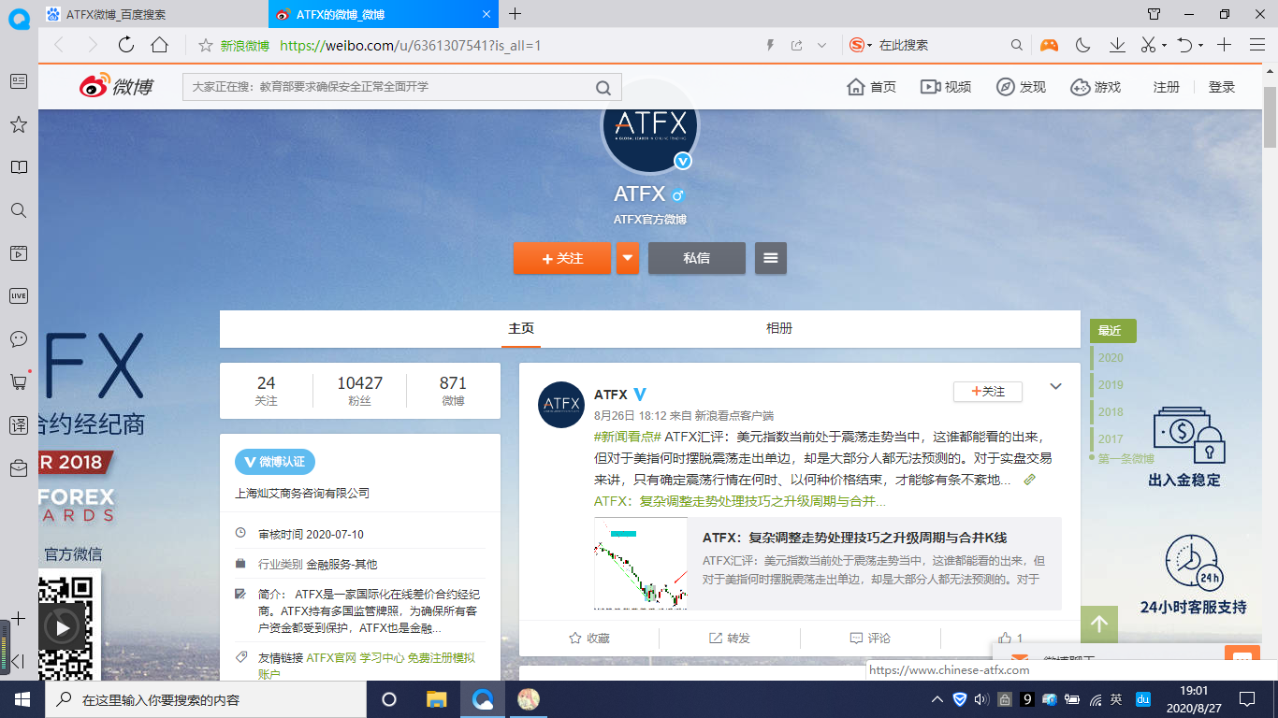This screenshot has width=1278, height=718.
Task: Click the share page icon in the address bar
Action: pos(796,45)
